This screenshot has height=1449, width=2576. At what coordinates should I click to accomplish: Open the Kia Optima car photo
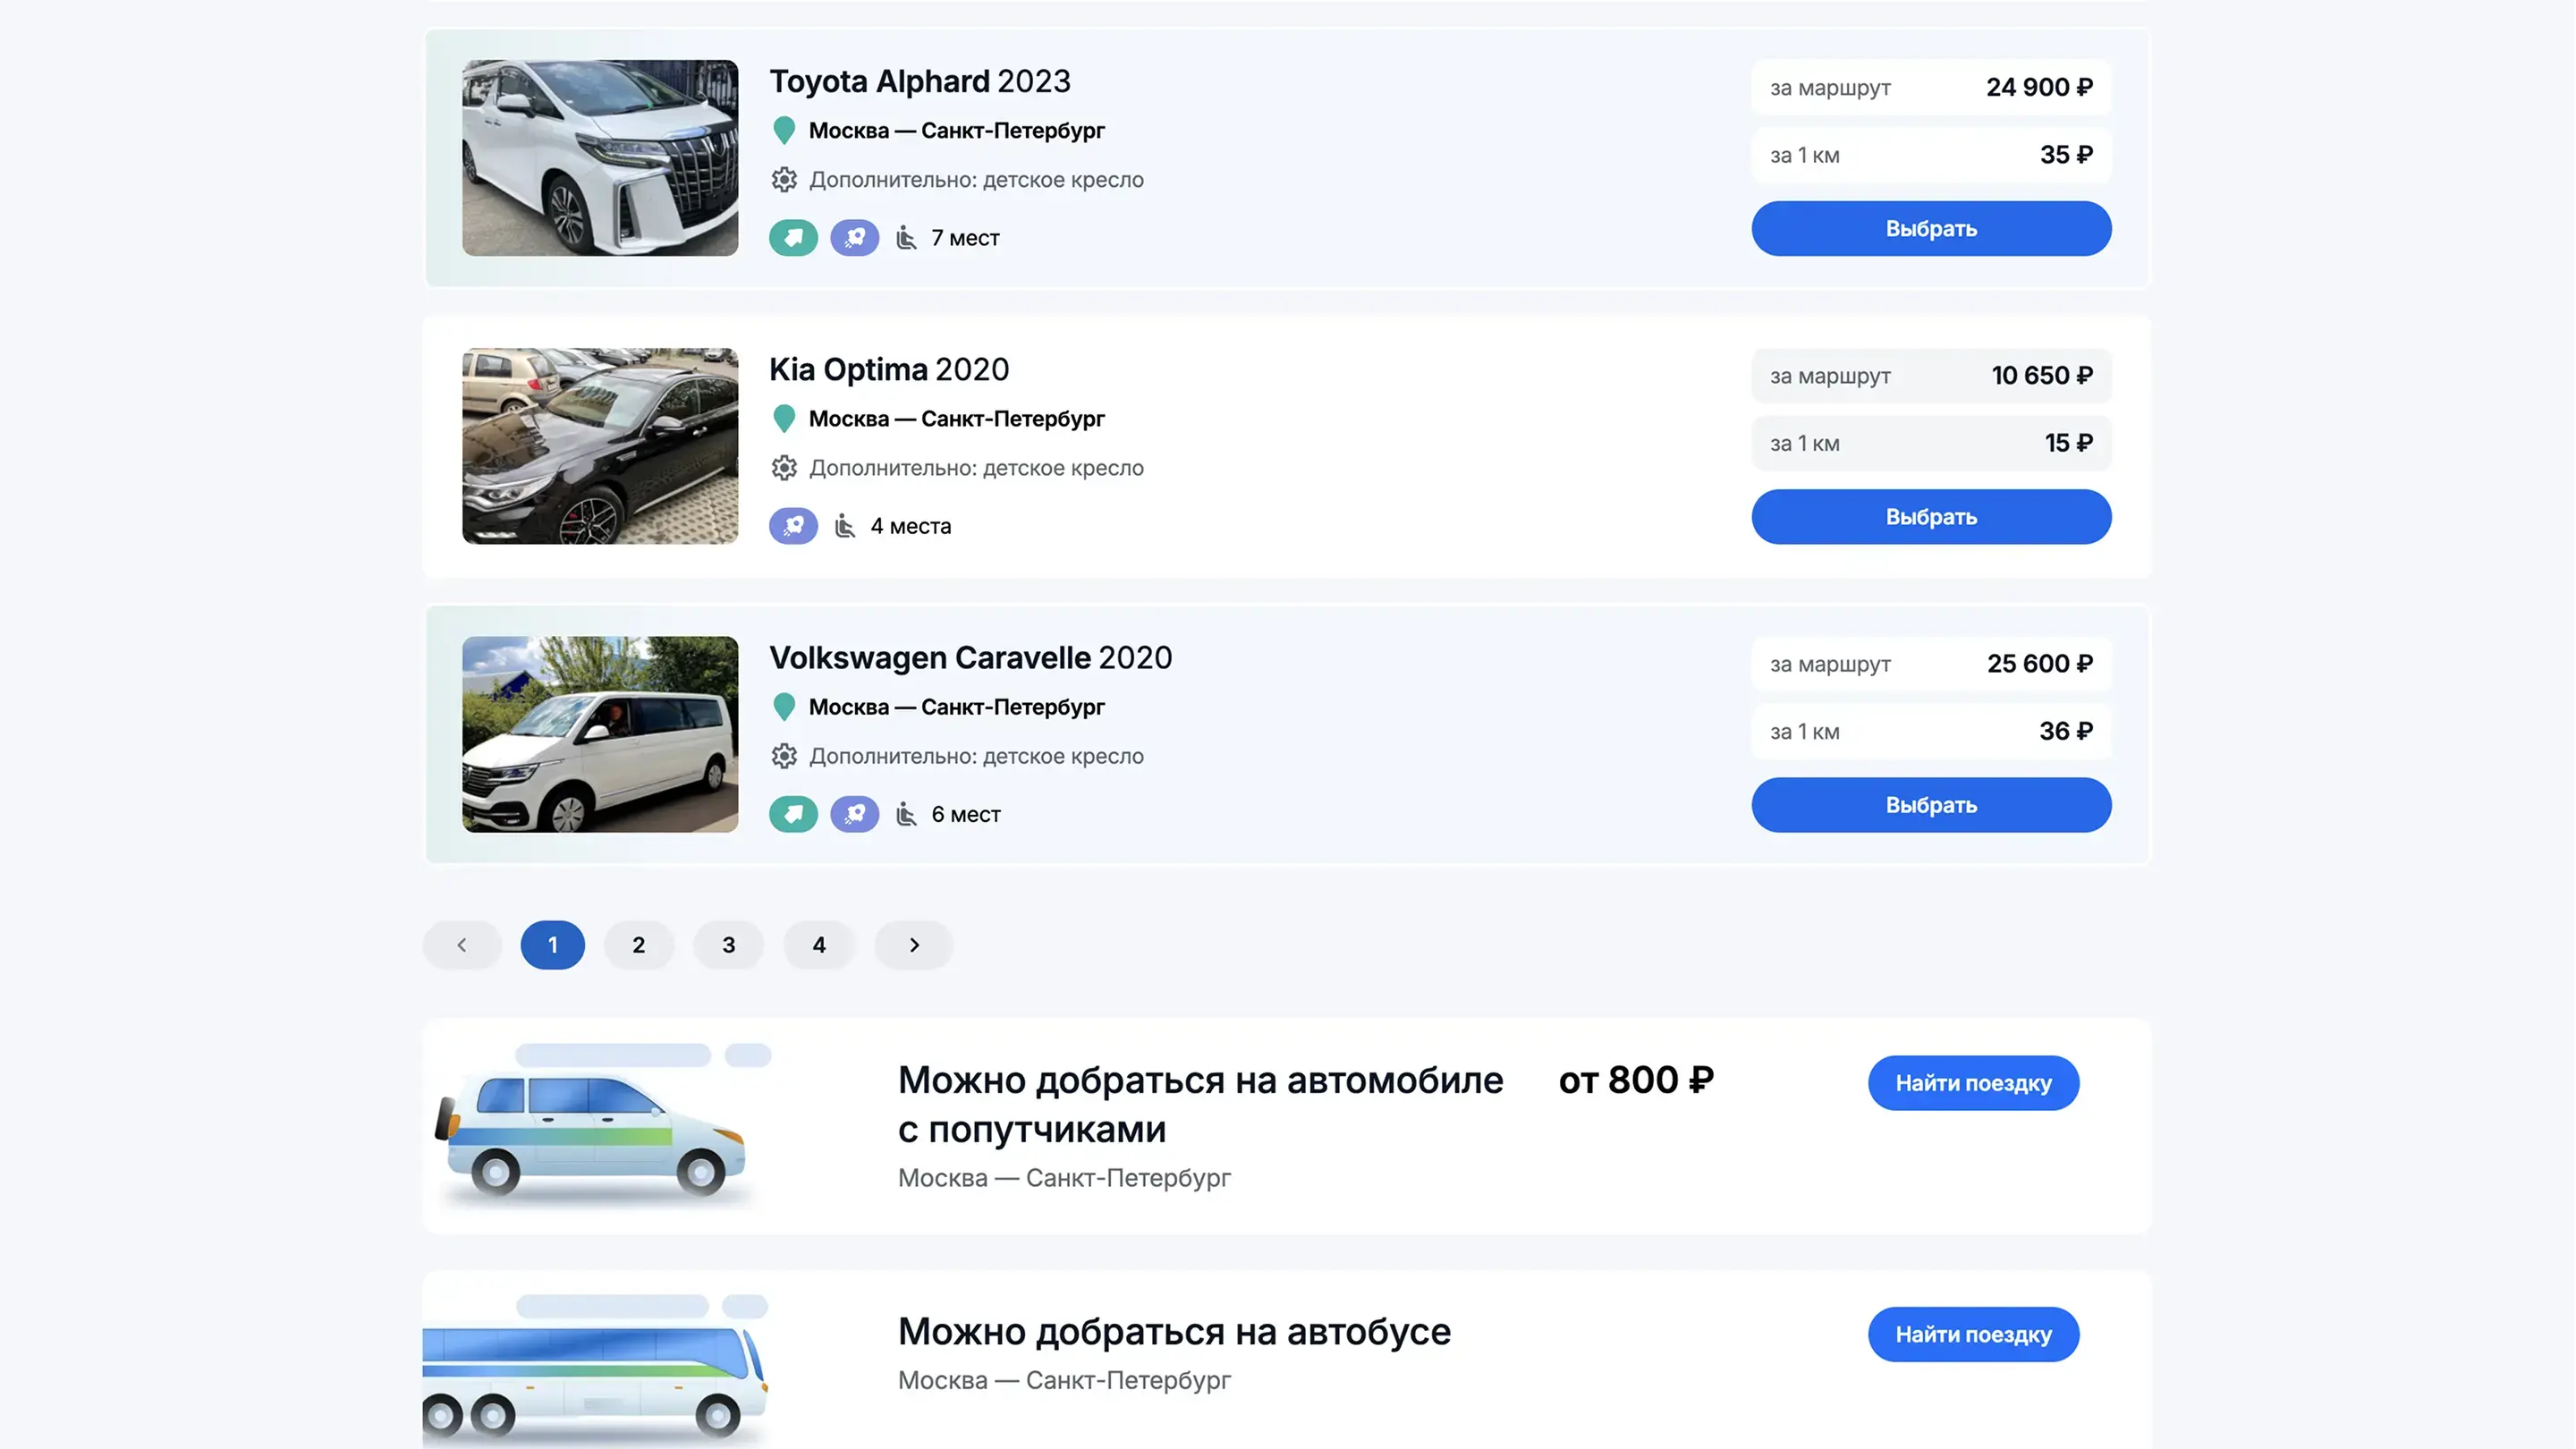pyautogui.click(x=600, y=446)
